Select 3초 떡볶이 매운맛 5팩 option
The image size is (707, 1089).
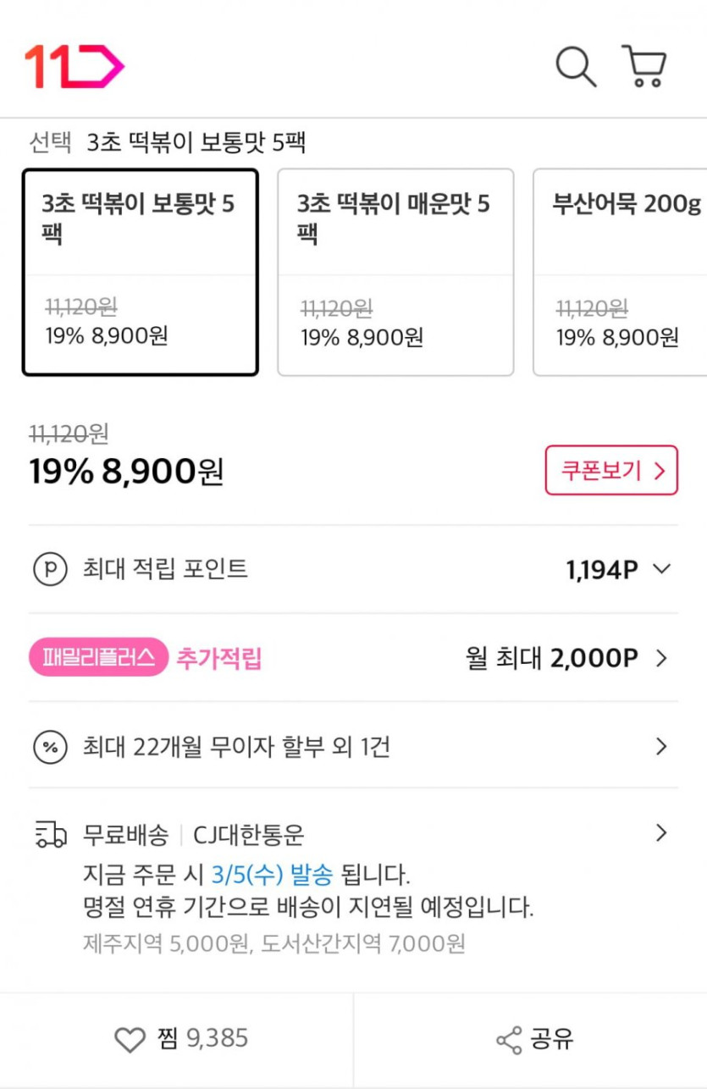point(395,272)
